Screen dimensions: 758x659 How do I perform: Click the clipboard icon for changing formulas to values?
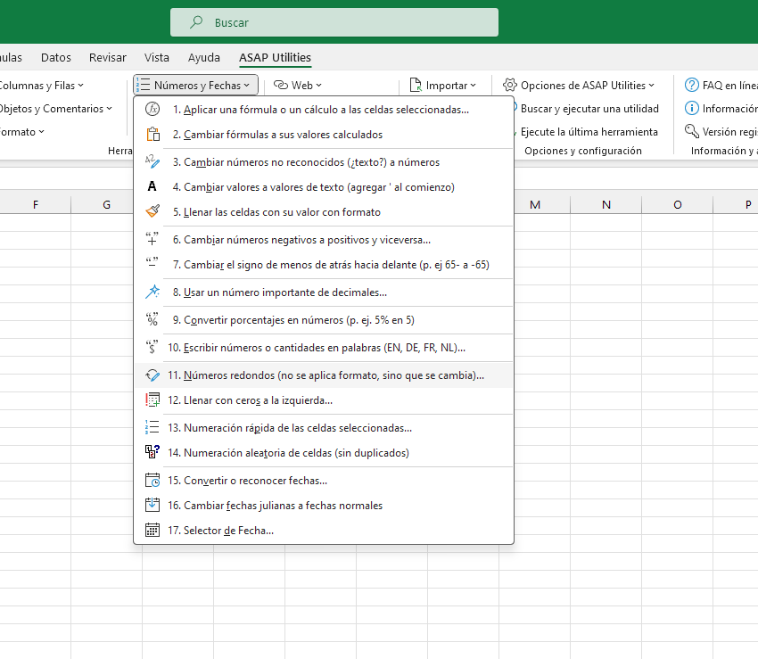click(152, 135)
